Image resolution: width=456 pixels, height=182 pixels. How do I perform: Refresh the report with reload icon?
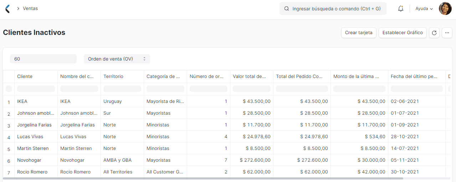(434, 33)
